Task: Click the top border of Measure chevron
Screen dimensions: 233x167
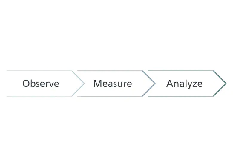Action: (110, 71)
